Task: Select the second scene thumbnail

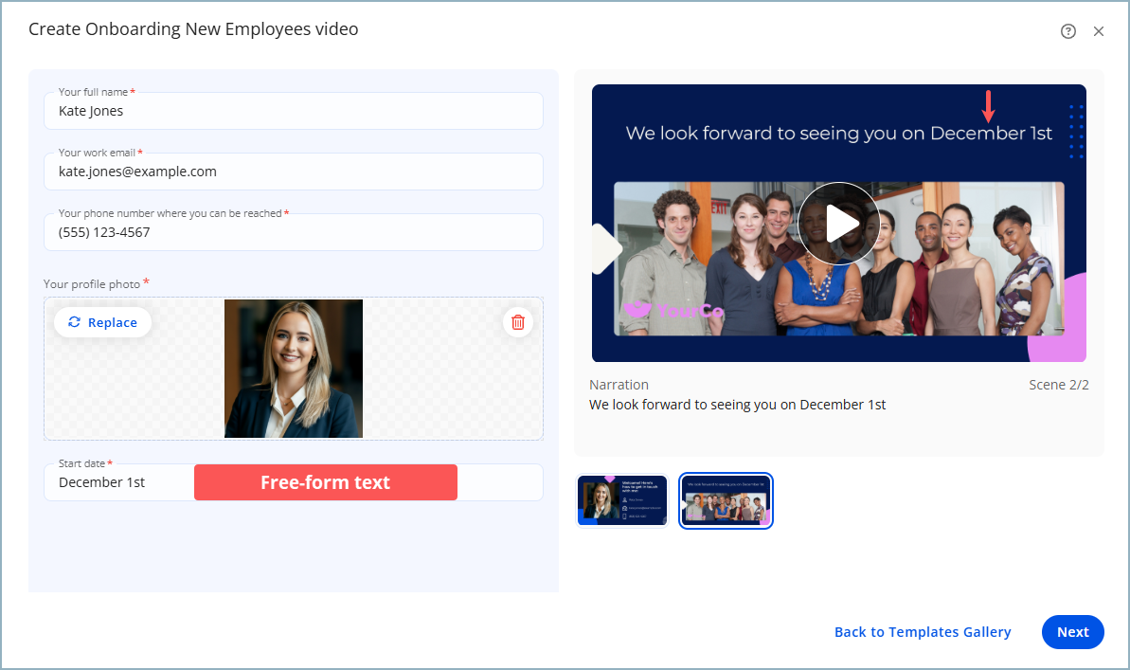Action: pos(726,500)
